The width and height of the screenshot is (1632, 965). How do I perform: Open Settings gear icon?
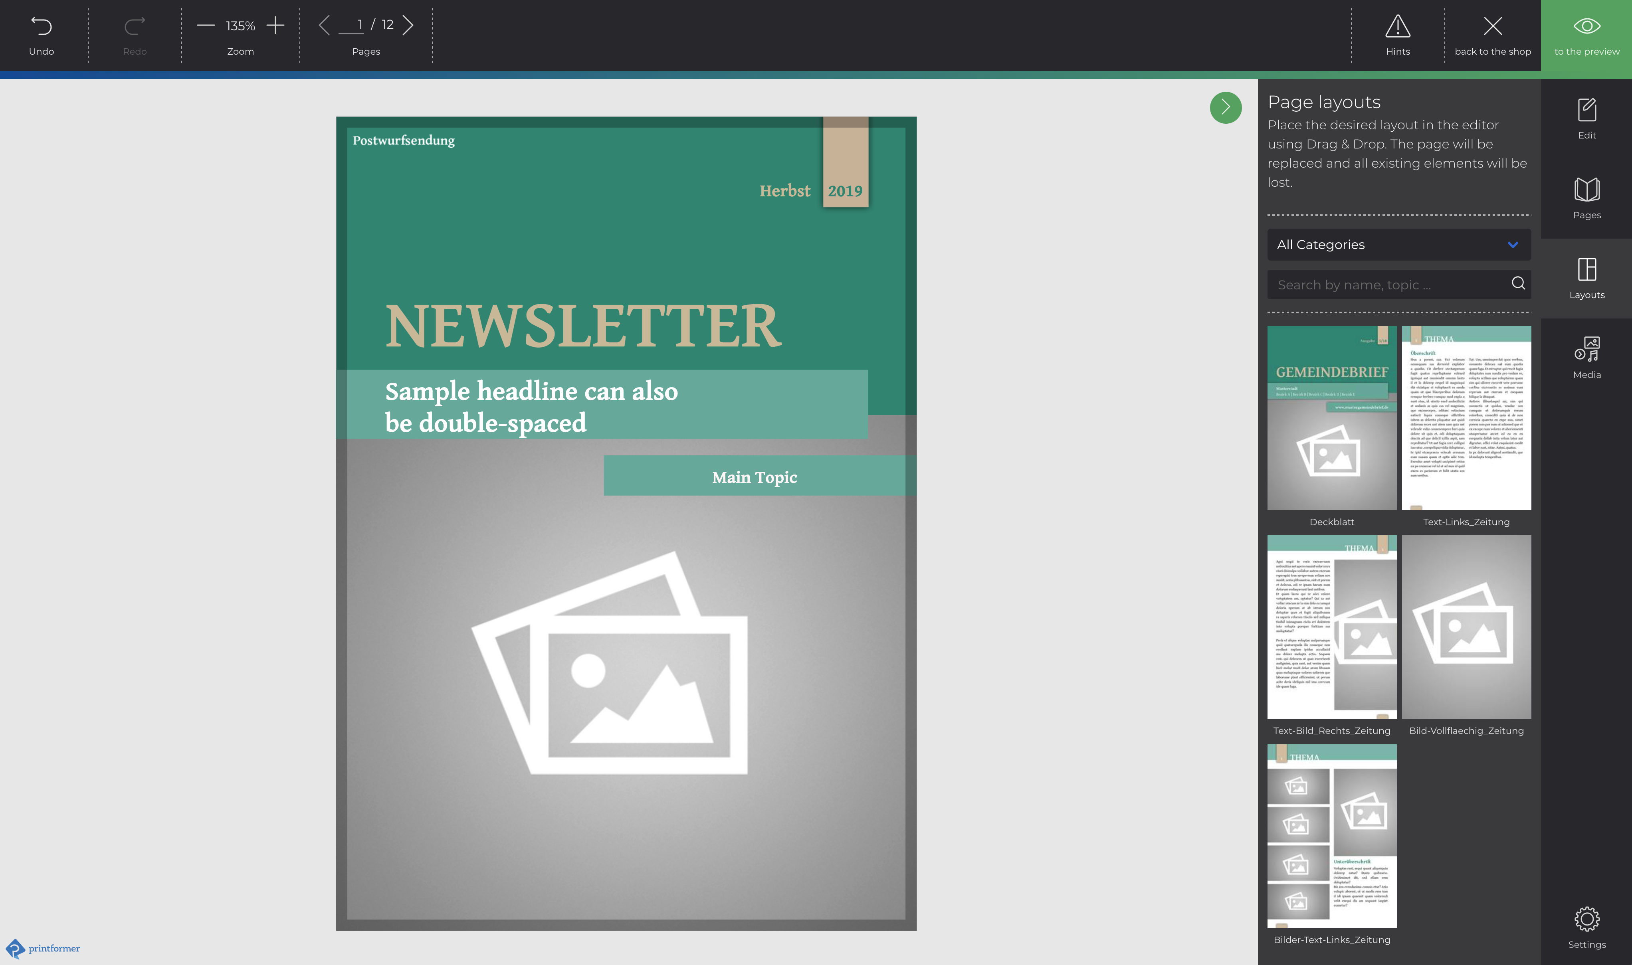click(x=1586, y=919)
